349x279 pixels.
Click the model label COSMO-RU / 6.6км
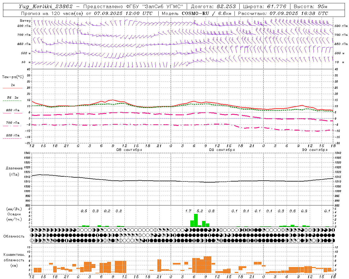[206, 13]
